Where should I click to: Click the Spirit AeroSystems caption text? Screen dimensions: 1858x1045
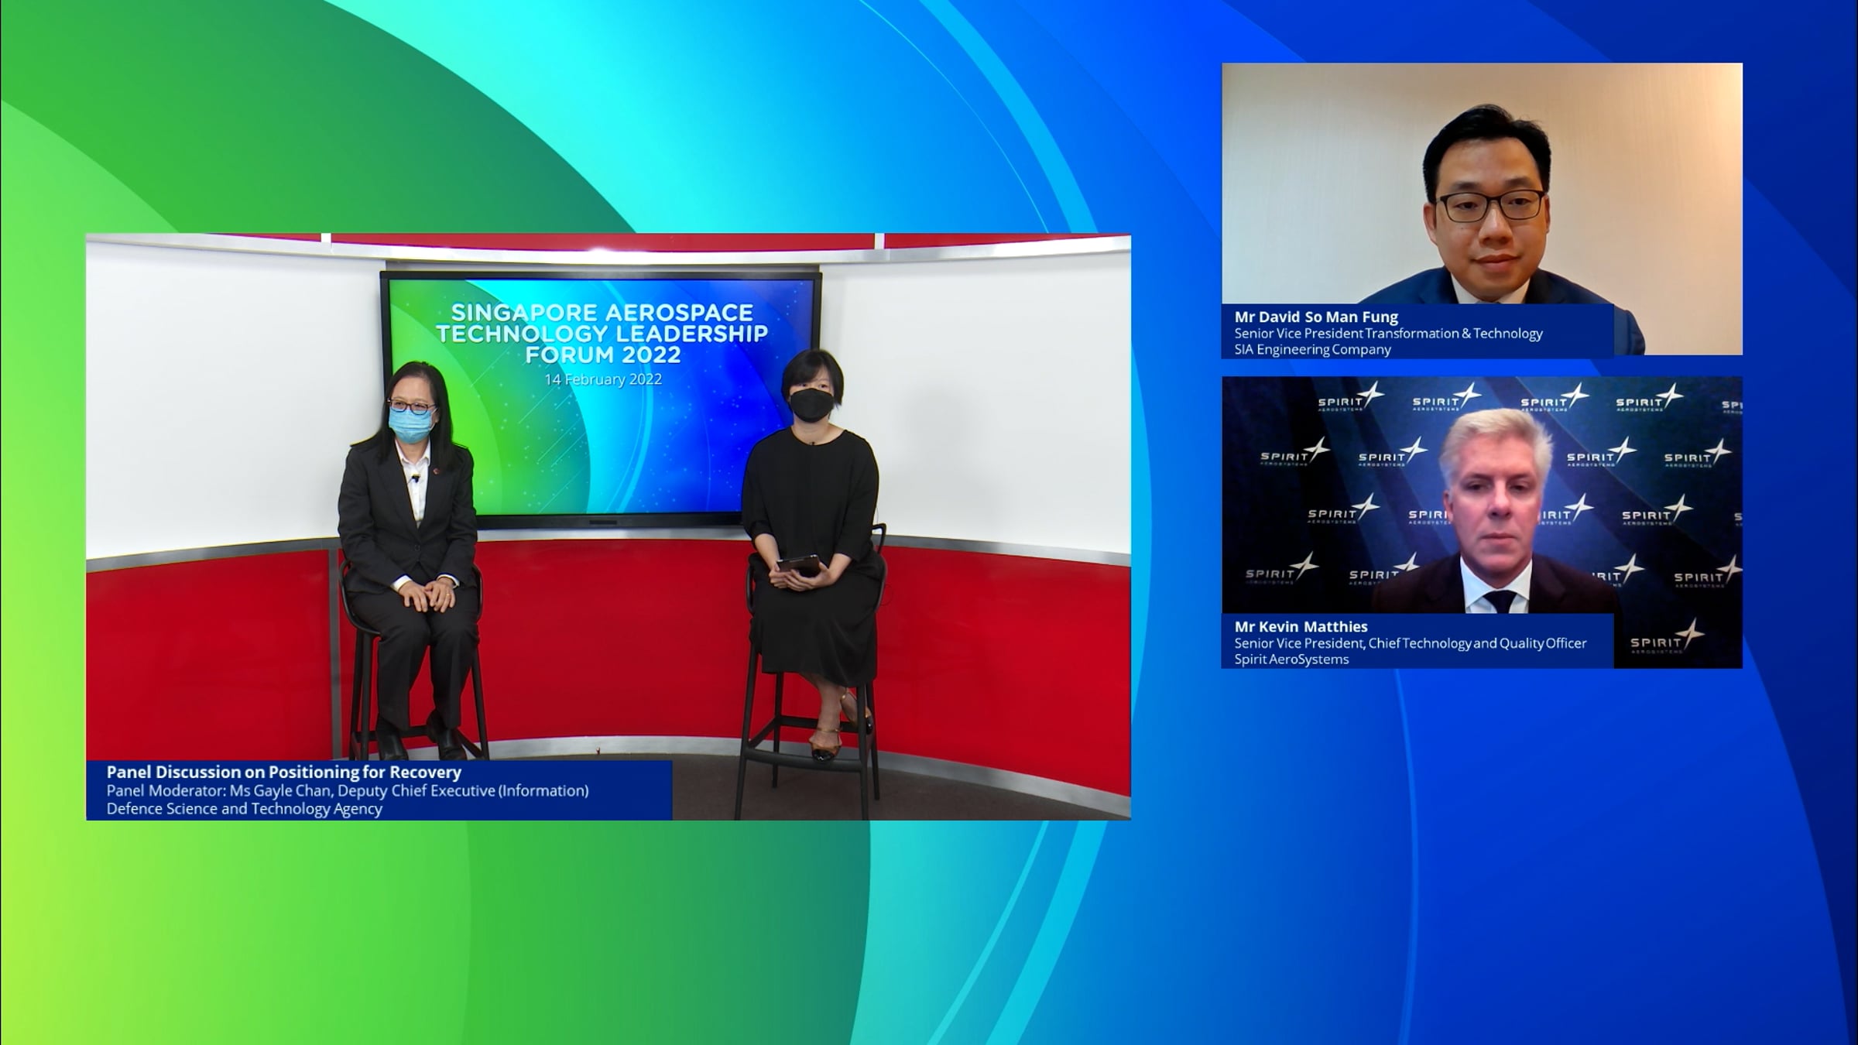[x=1291, y=659]
